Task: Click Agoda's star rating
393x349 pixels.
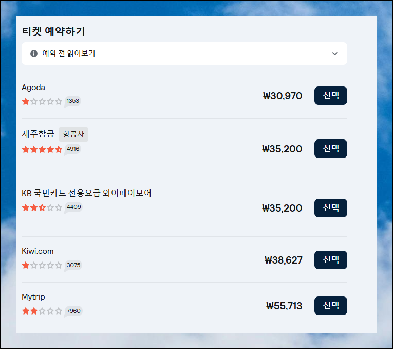Action: [x=42, y=101]
